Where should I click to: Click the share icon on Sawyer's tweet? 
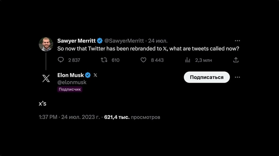[x=236, y=60]
